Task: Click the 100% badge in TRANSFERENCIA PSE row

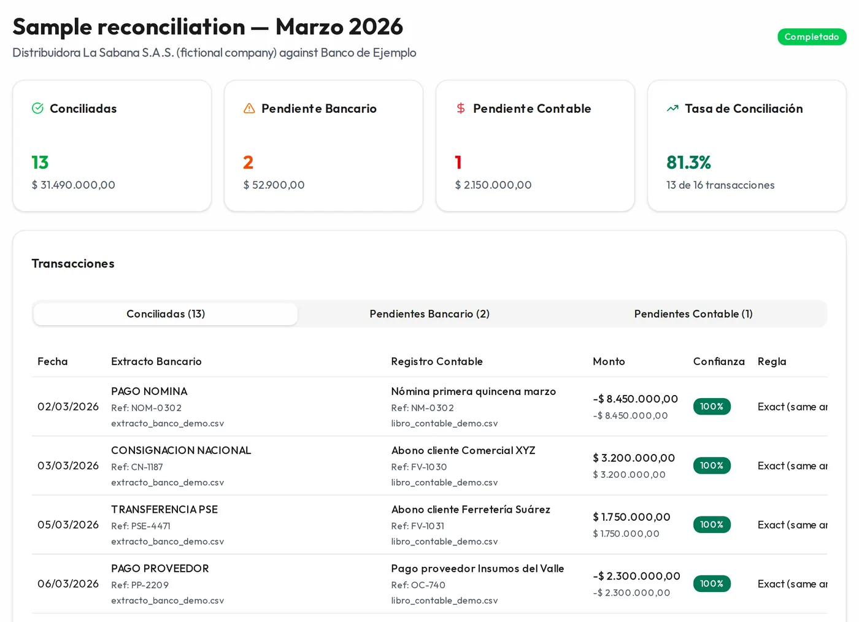Action: point(712,524)
